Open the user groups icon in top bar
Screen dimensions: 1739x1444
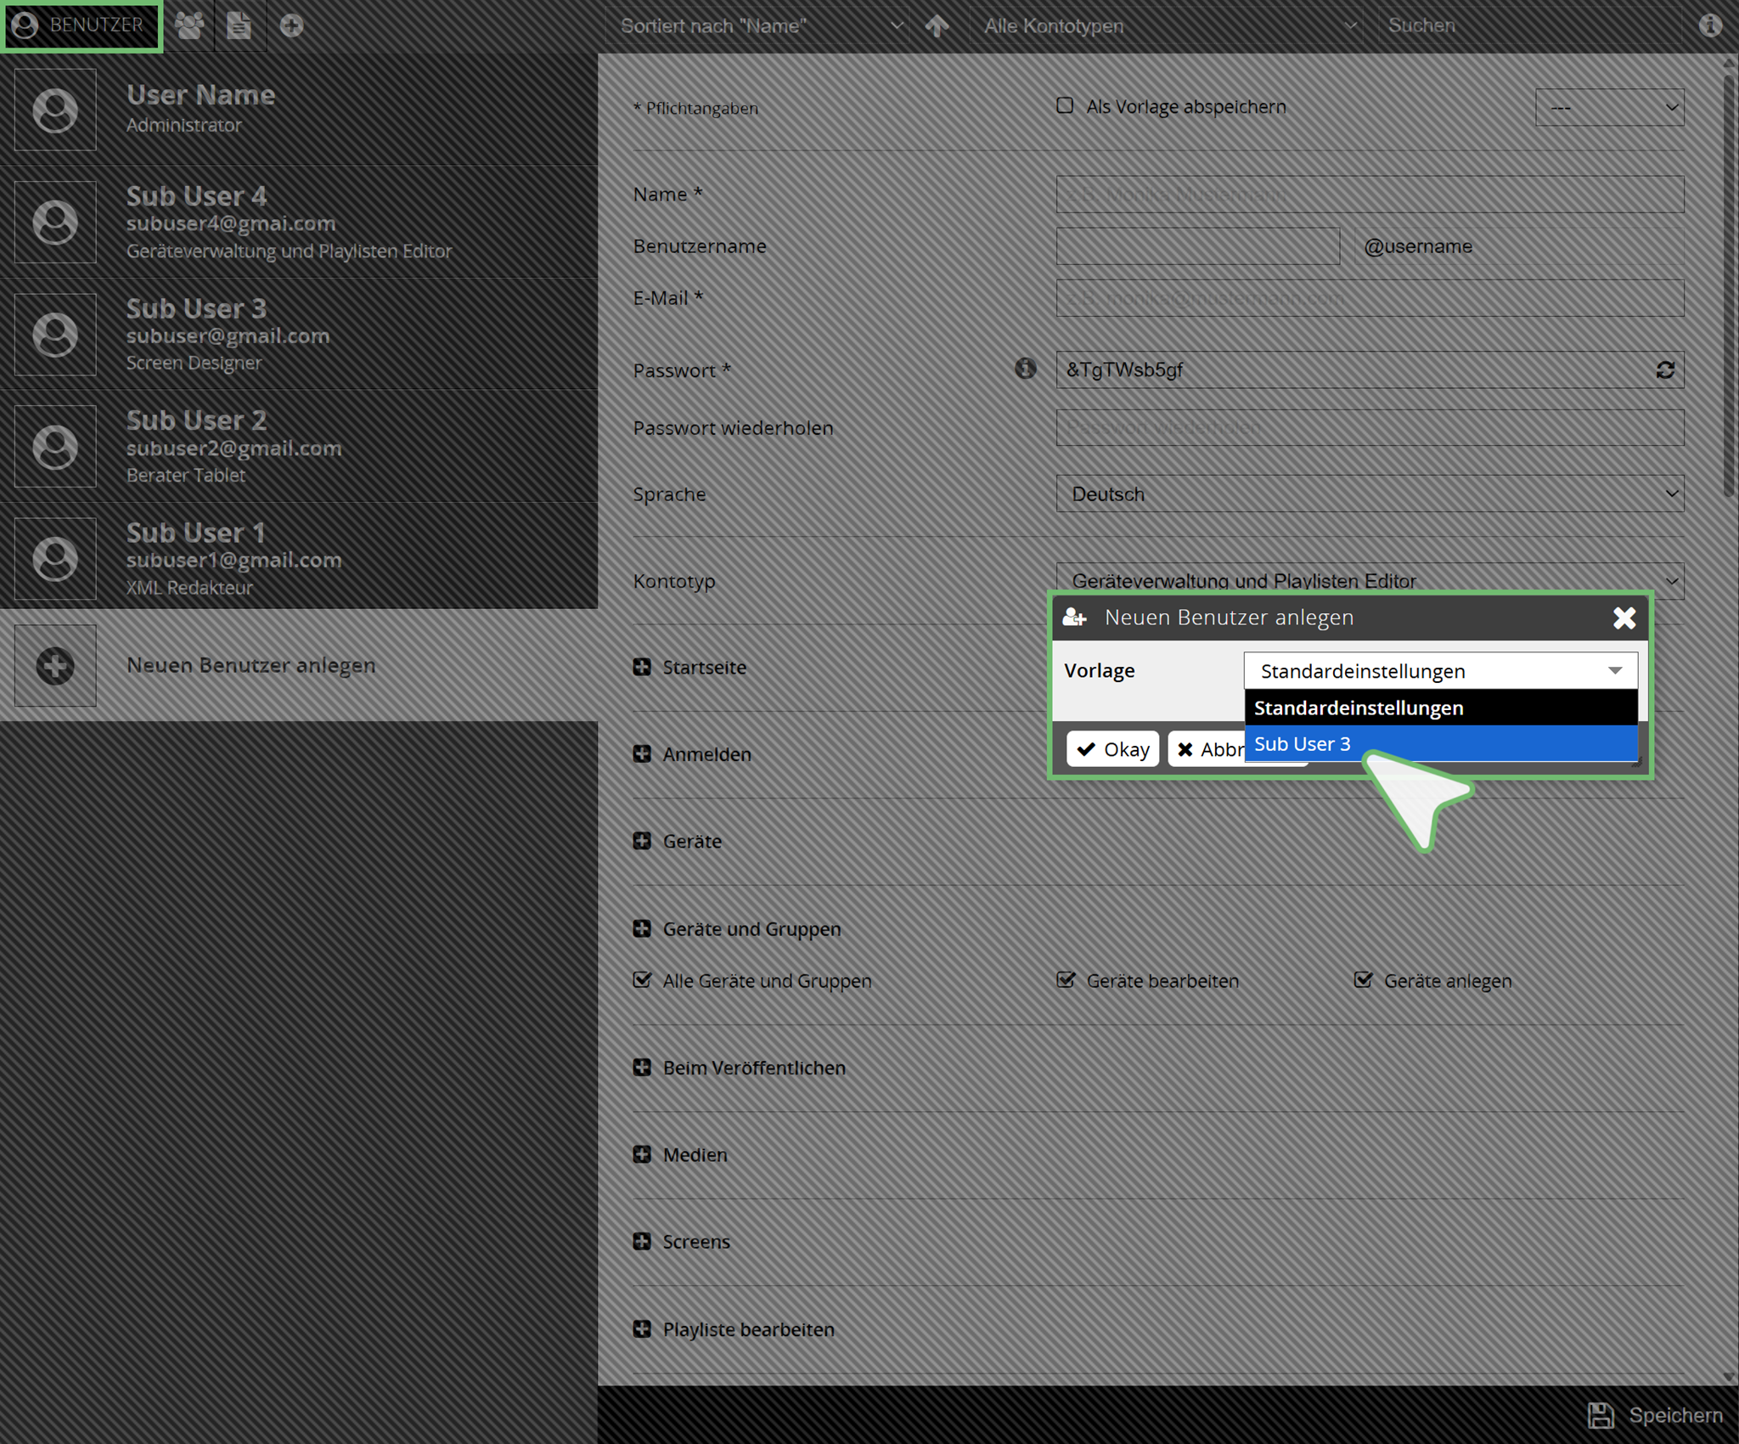pyautogui.click(x=189, y=25)
